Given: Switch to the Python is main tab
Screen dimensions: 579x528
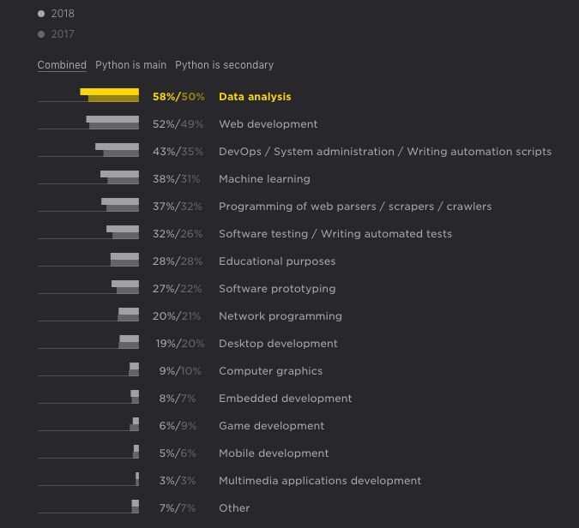Looking at the screenshot, I should [x=130, y=65].
